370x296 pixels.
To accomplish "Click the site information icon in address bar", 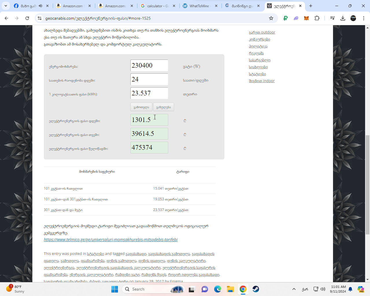I will 40,18.
